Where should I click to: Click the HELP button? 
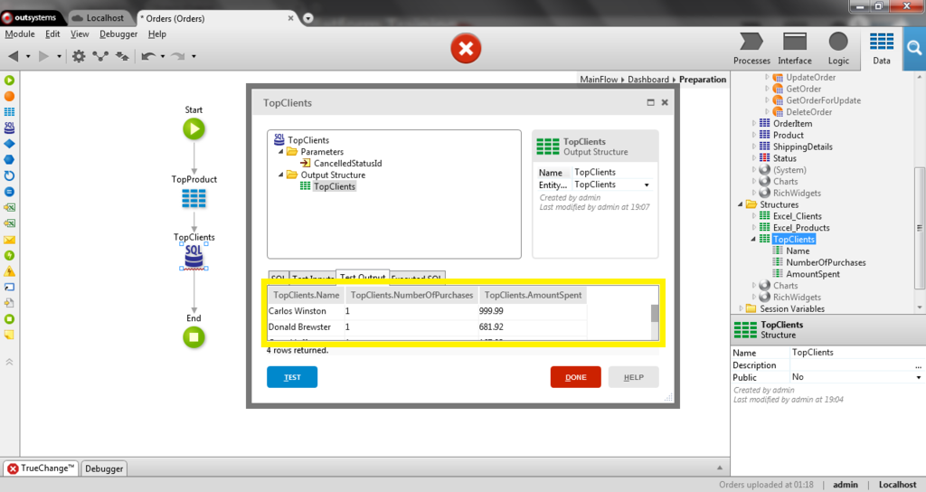click(x=633, y=377)
